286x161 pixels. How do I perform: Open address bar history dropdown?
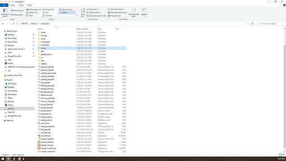248,24
